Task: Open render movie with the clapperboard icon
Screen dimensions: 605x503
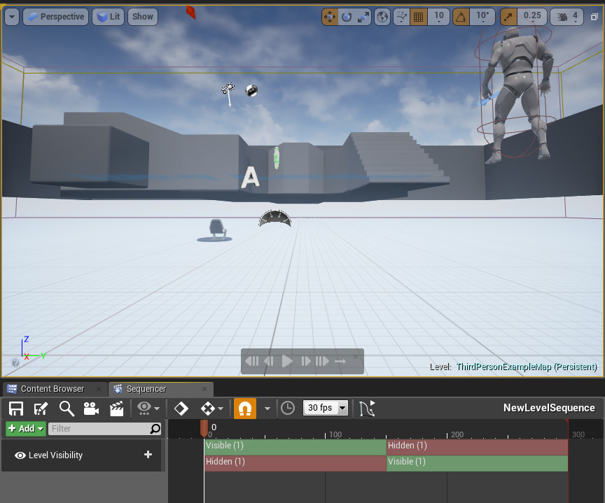Action: (116, 409)
